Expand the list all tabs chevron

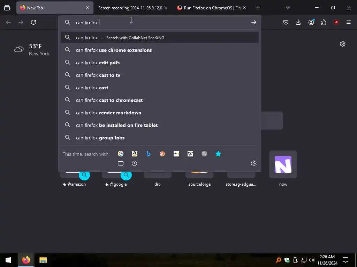tap(288, 8)
